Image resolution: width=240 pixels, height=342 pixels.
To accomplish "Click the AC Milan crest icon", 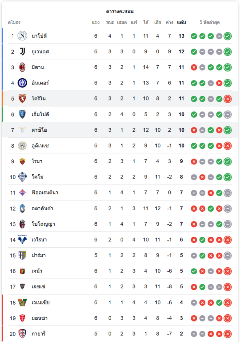I will coord(22,67).
